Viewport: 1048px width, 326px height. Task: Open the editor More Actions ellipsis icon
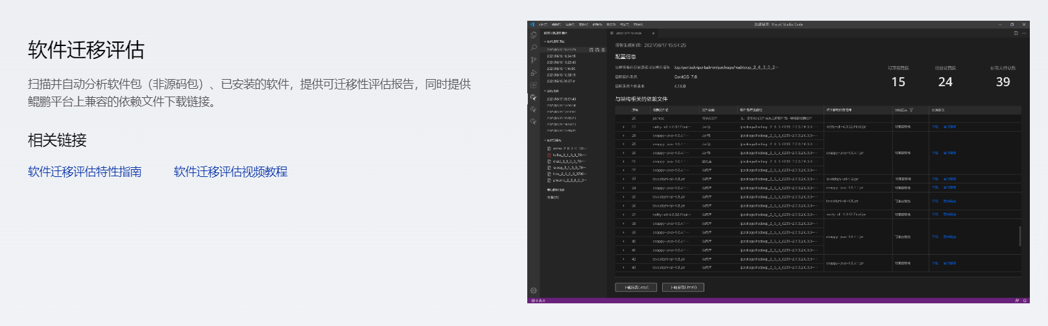[1024, 33]
